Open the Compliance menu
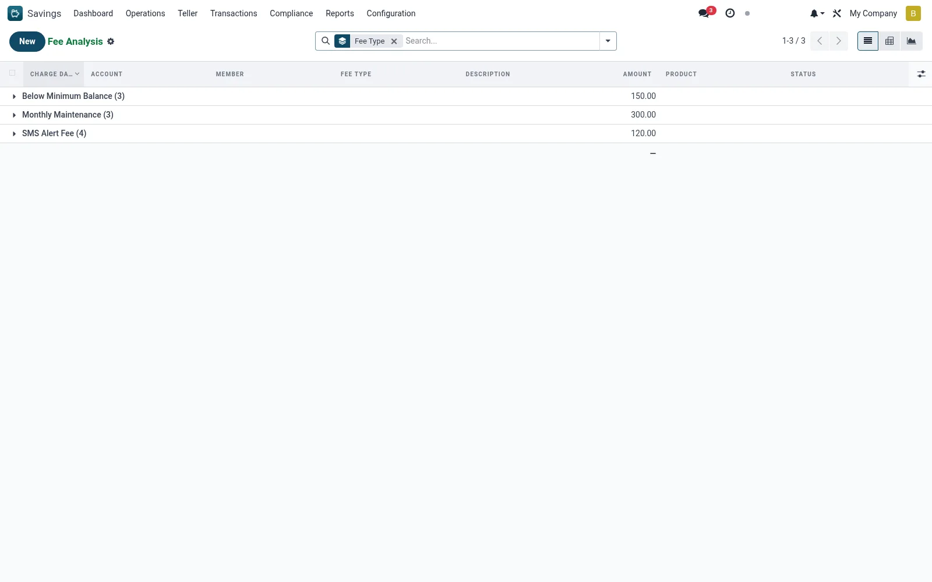 291,13
